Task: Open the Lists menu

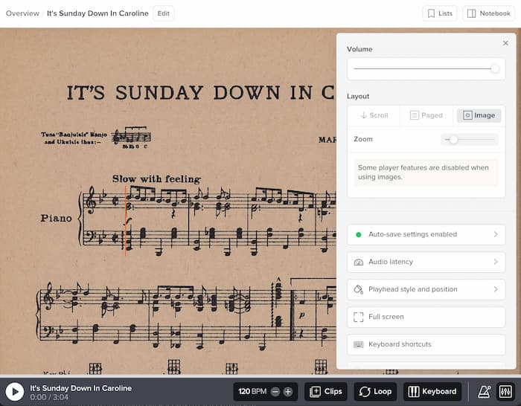Action: 440,13
